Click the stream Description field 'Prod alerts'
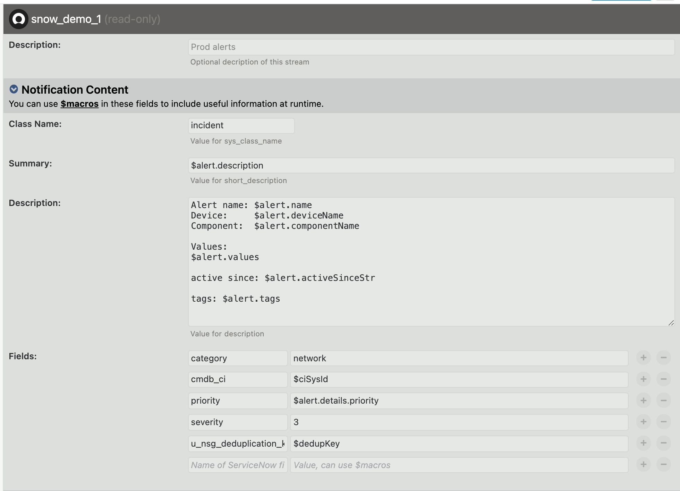This screenshot has height=491, width=680. (431, 47)
